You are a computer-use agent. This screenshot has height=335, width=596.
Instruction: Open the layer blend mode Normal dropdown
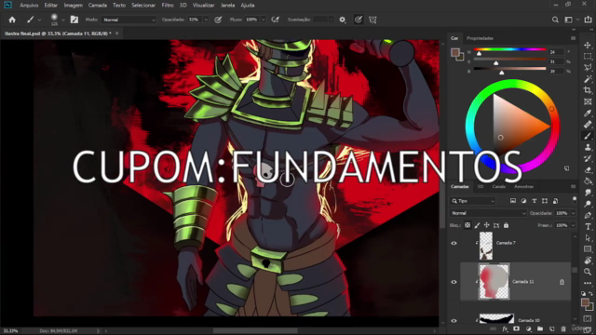pyautogui.click(x=488, y=213)
